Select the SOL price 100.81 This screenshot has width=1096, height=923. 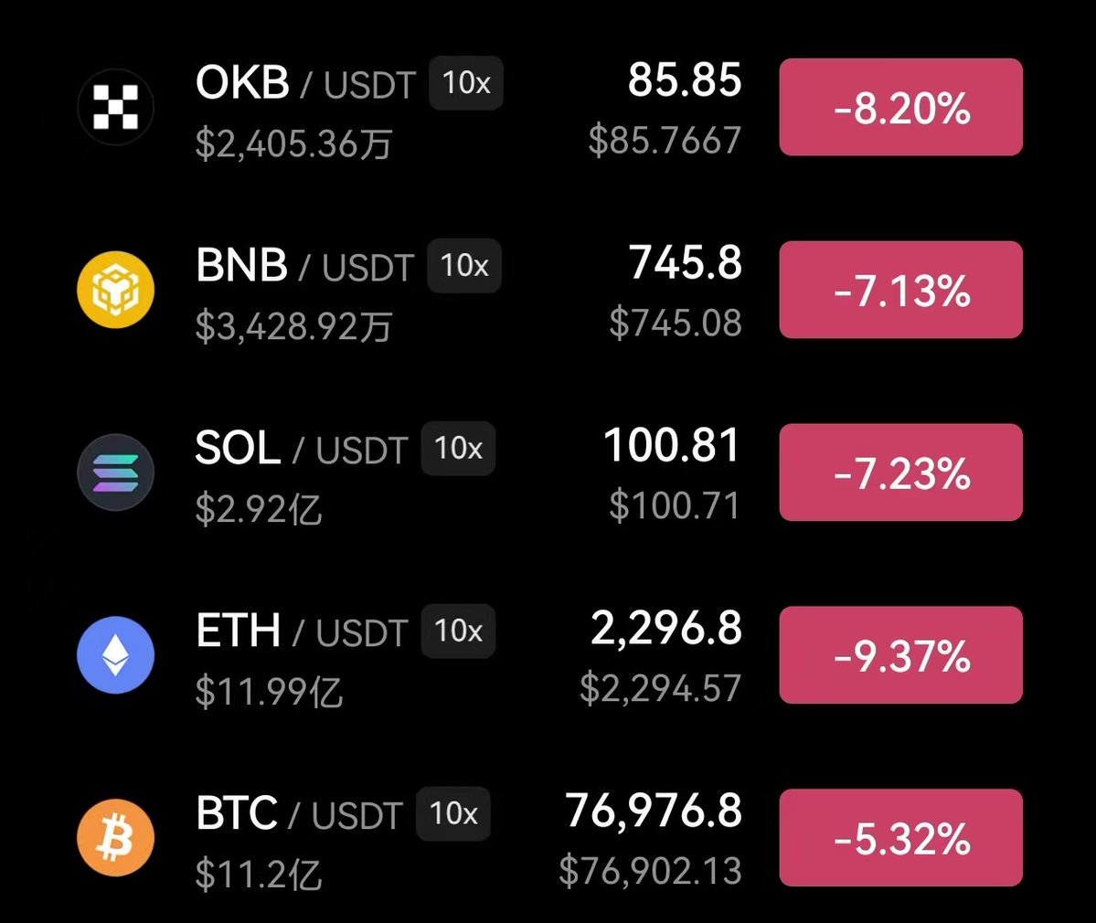pos(672,447)
